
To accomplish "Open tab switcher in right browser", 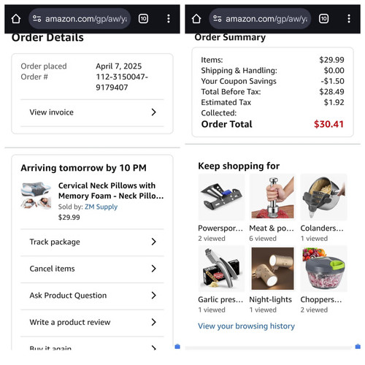I will coord(323,19).
